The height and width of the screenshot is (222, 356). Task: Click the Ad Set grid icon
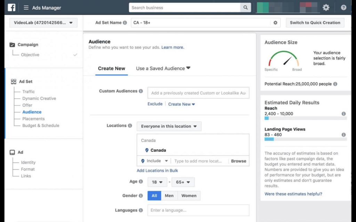coord(14,82)
